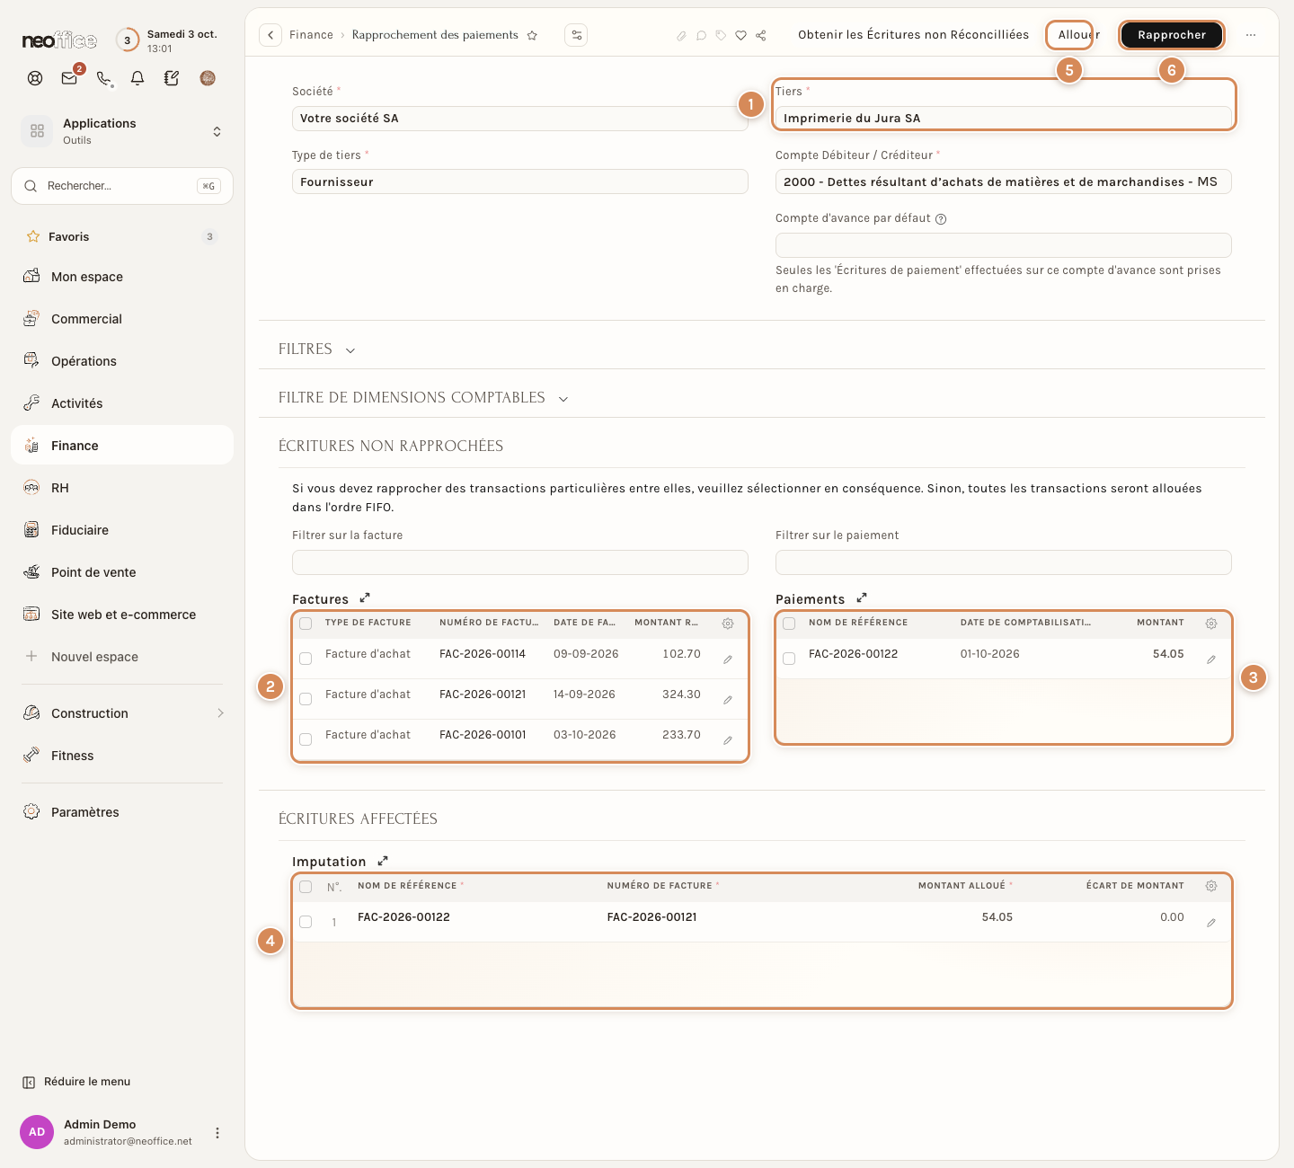1294x1168 pixels.
Task: Click the attachment paperclip icon
Action: click(x=681, y=35)
